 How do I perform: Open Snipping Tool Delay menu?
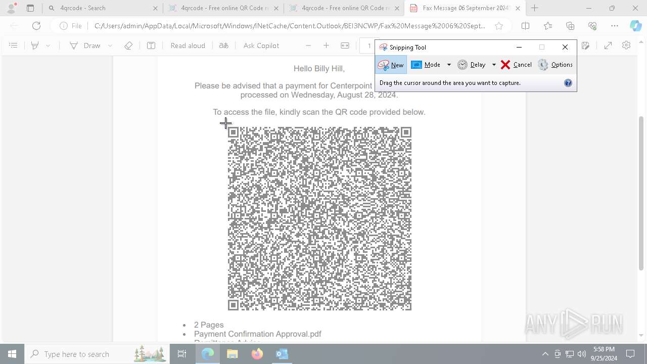[x=472, y=65]
